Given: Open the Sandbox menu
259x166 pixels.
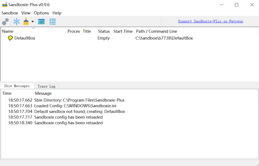Looking at the screenshot, I should (x=10, y=13).
